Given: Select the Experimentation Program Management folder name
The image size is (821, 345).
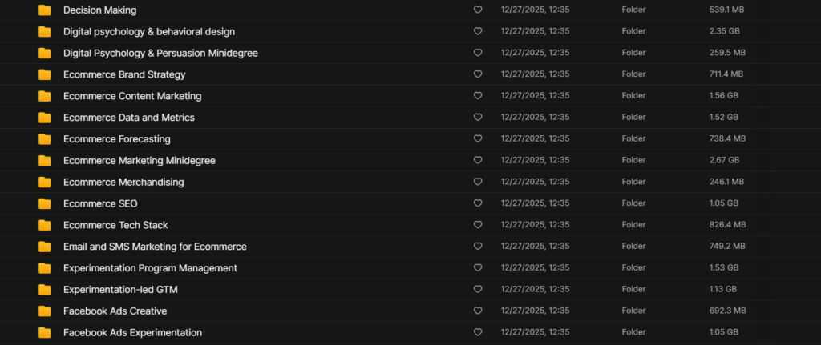Looking at the screenshot, I should [x=150, y=268].
